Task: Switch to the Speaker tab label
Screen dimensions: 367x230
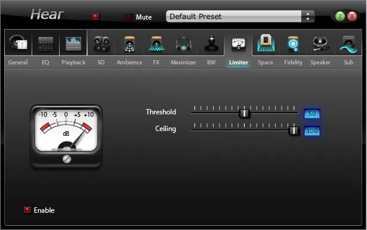Action: pos(320,63)
